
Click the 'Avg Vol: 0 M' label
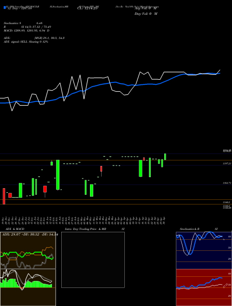[145, 9]
